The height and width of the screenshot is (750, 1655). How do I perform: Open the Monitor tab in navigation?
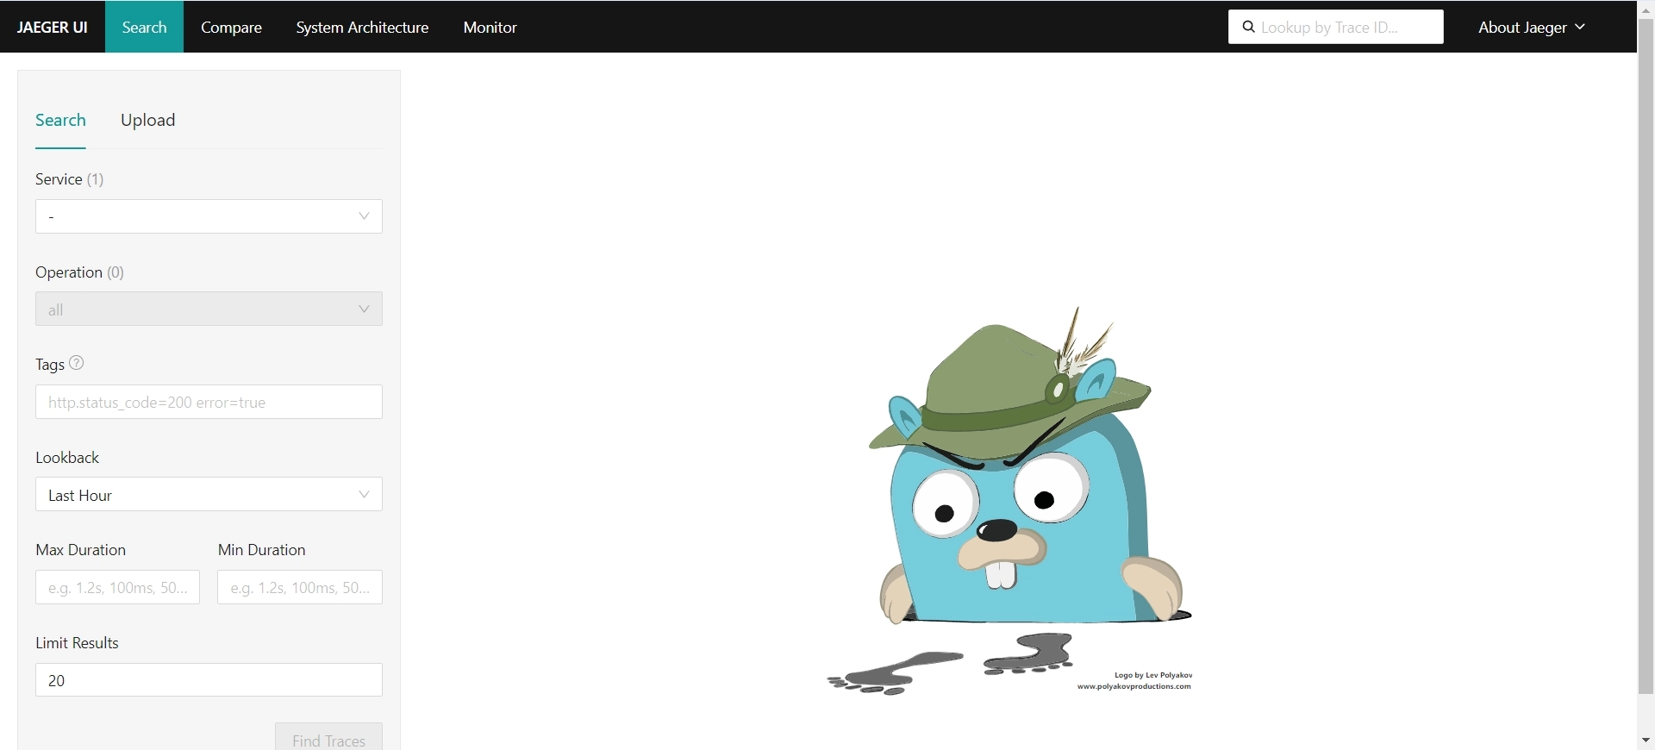[x=490, y=28]
